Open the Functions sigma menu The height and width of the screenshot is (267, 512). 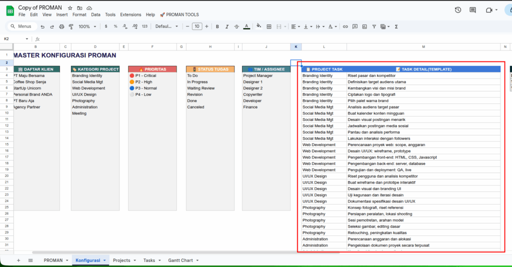coord(396,26)
